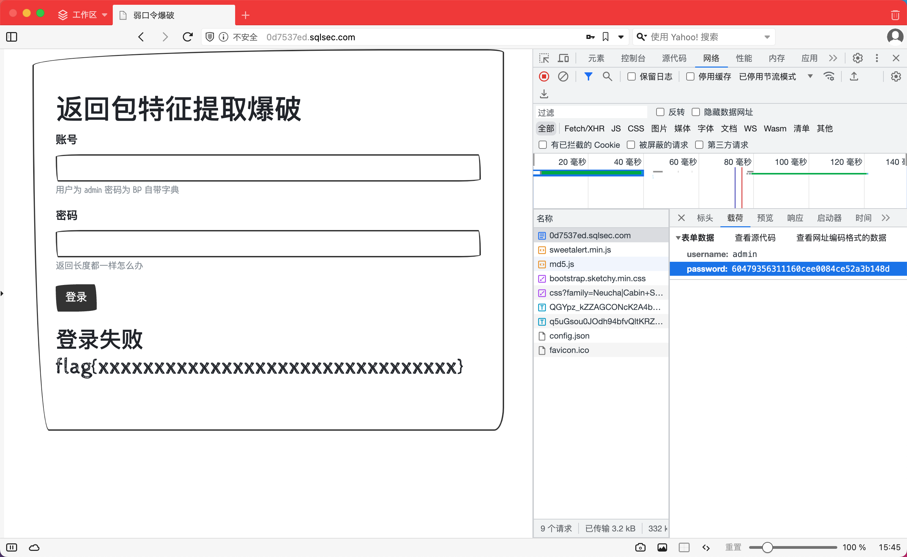This screenshot has height=557, width=907.
Task: Filter requests by JS
Action: pos(615,129)
